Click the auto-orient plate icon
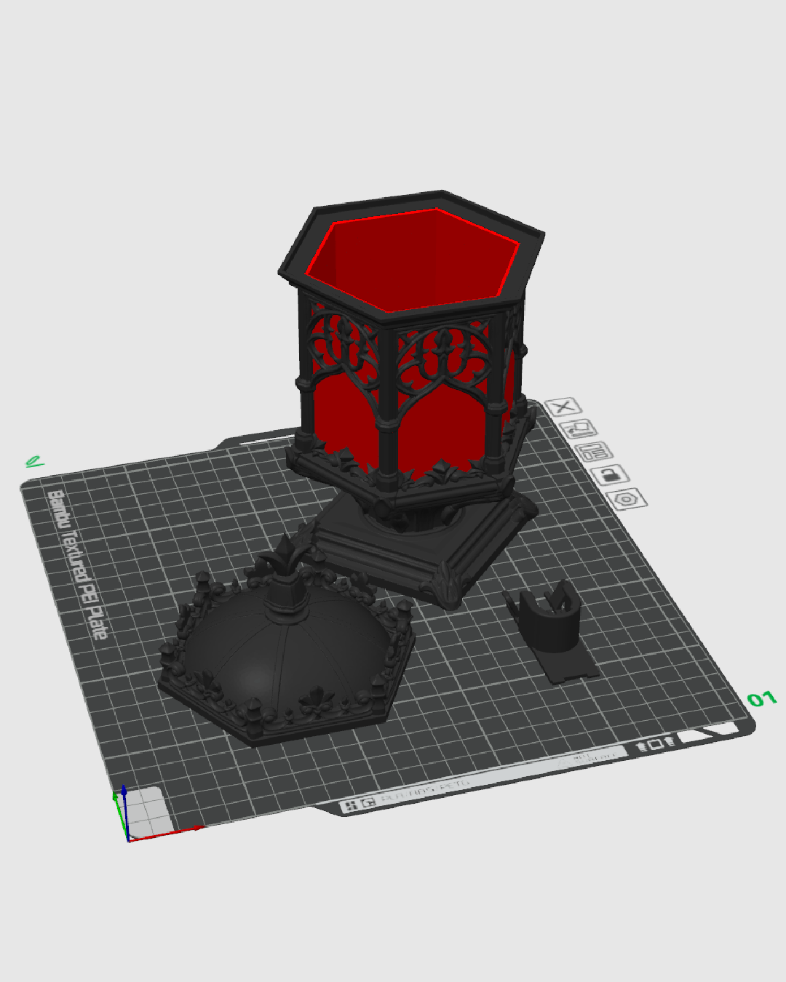Image resolution: width=786 pixels, height=982 pixels. click(579, 429)
